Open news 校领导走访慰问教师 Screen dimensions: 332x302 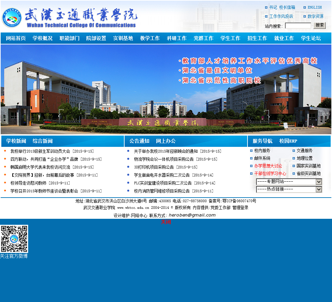[28, 183]
